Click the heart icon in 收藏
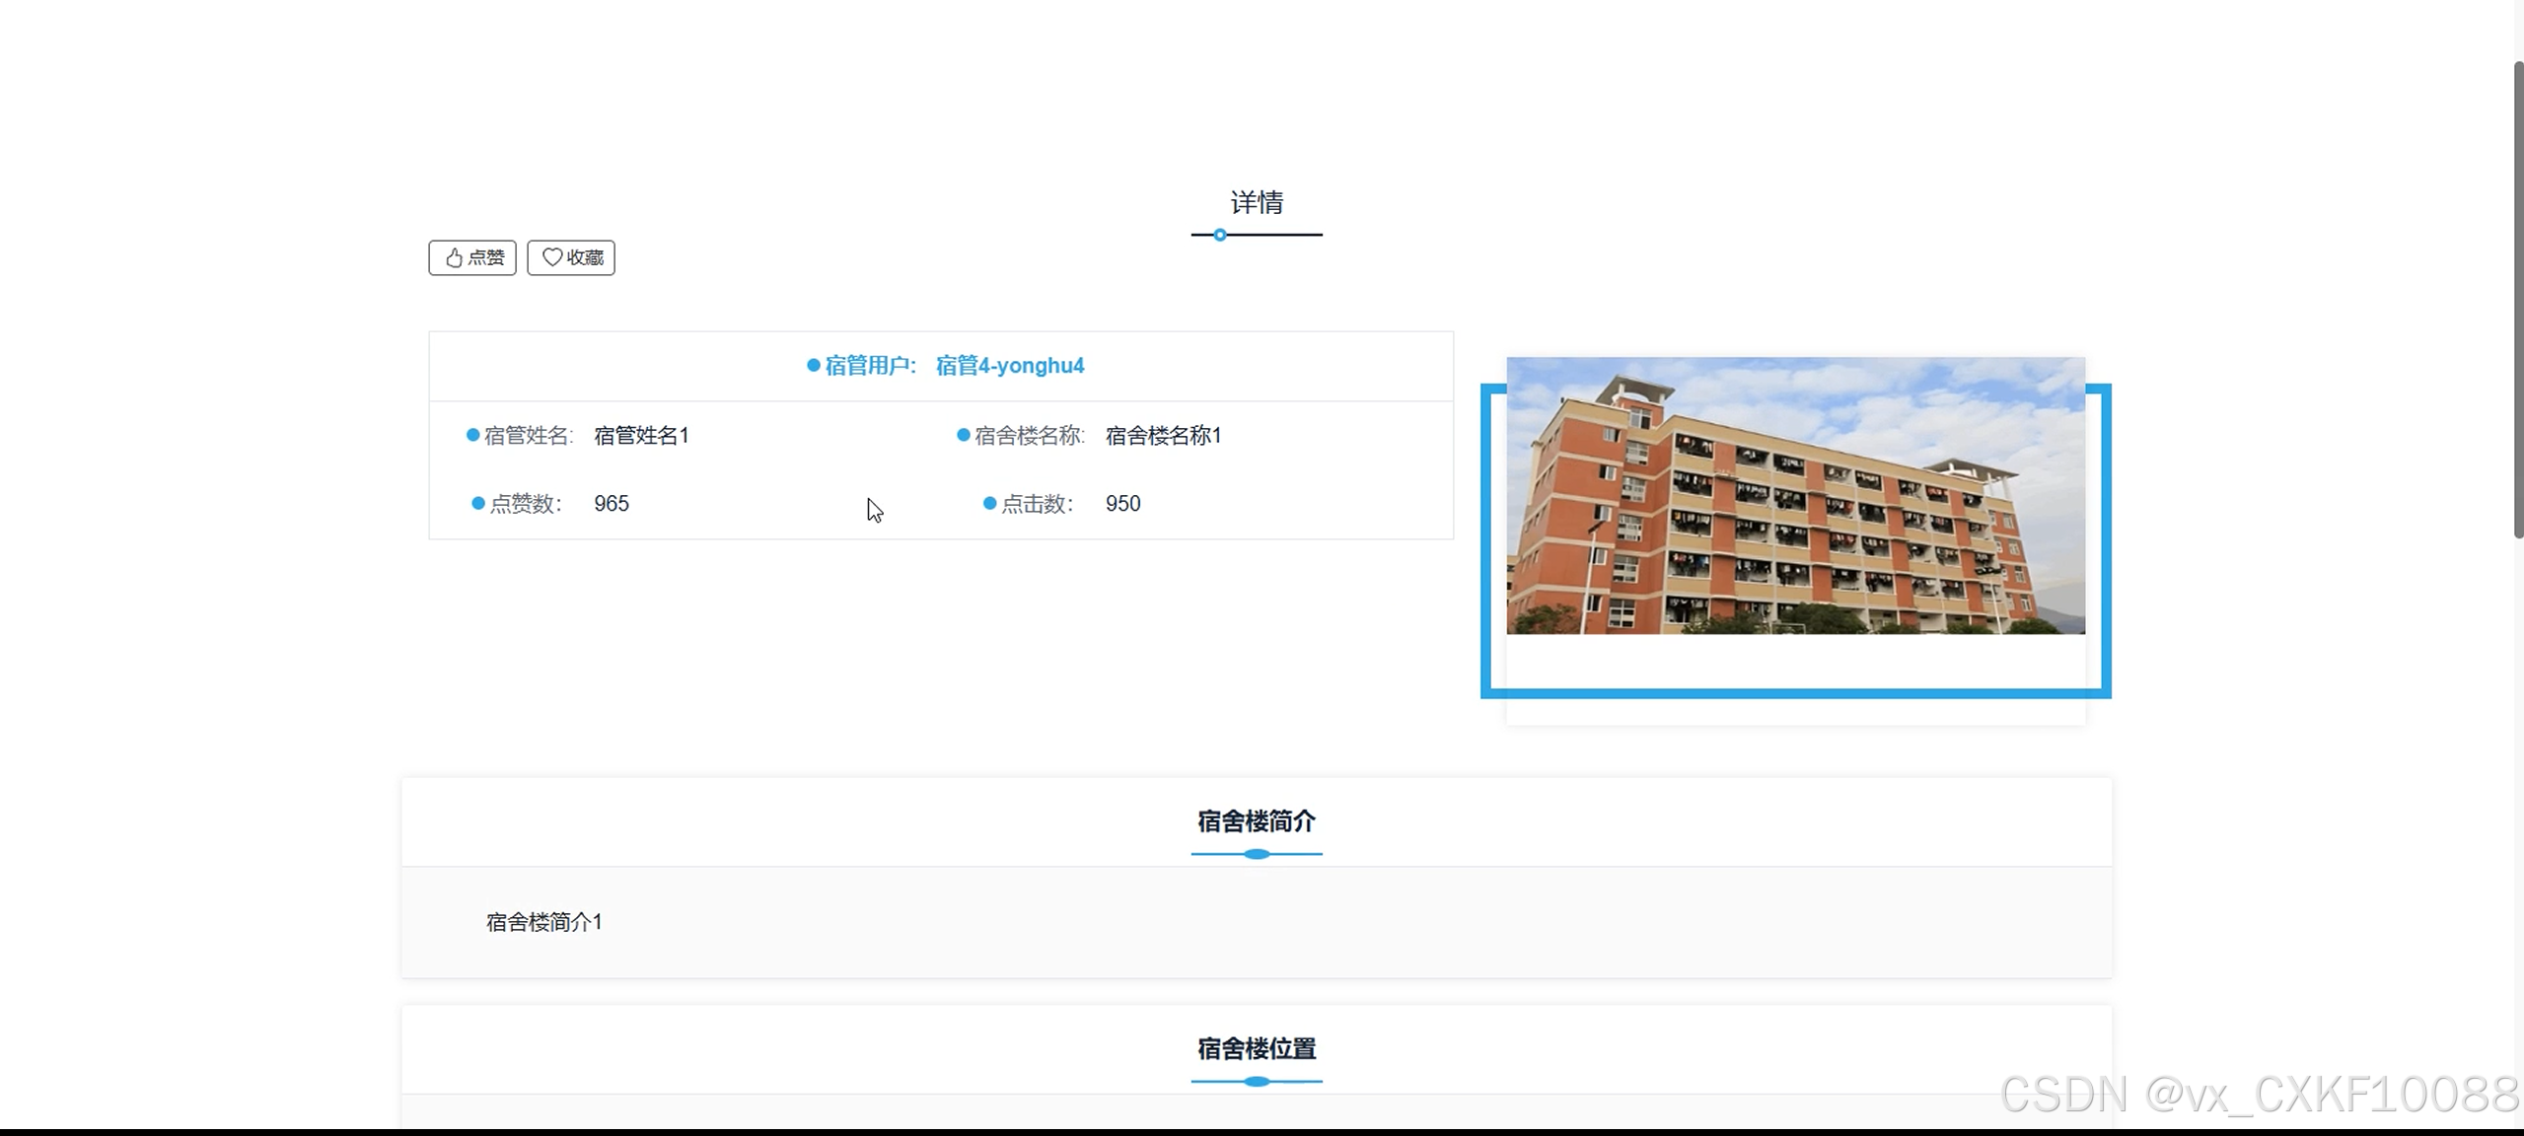 coord(552,256)
